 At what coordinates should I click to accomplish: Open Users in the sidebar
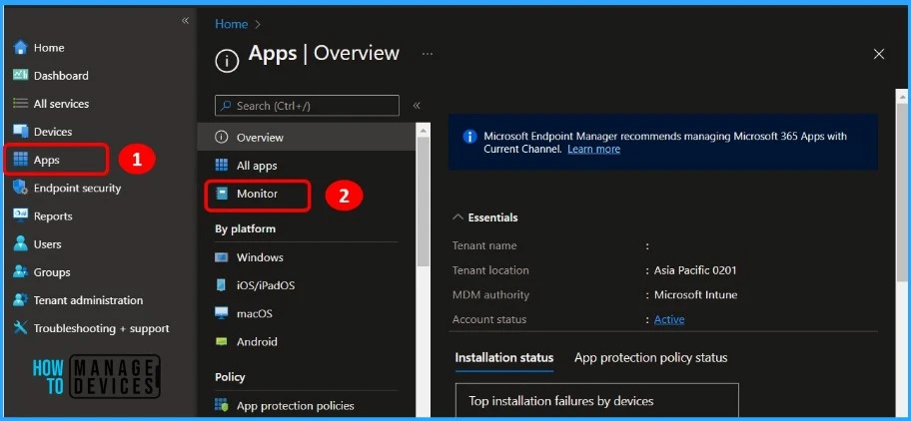[47, 244]
